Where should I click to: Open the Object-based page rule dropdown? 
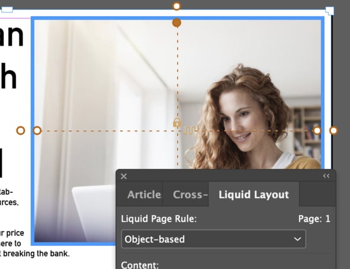(x=213, y=239)
